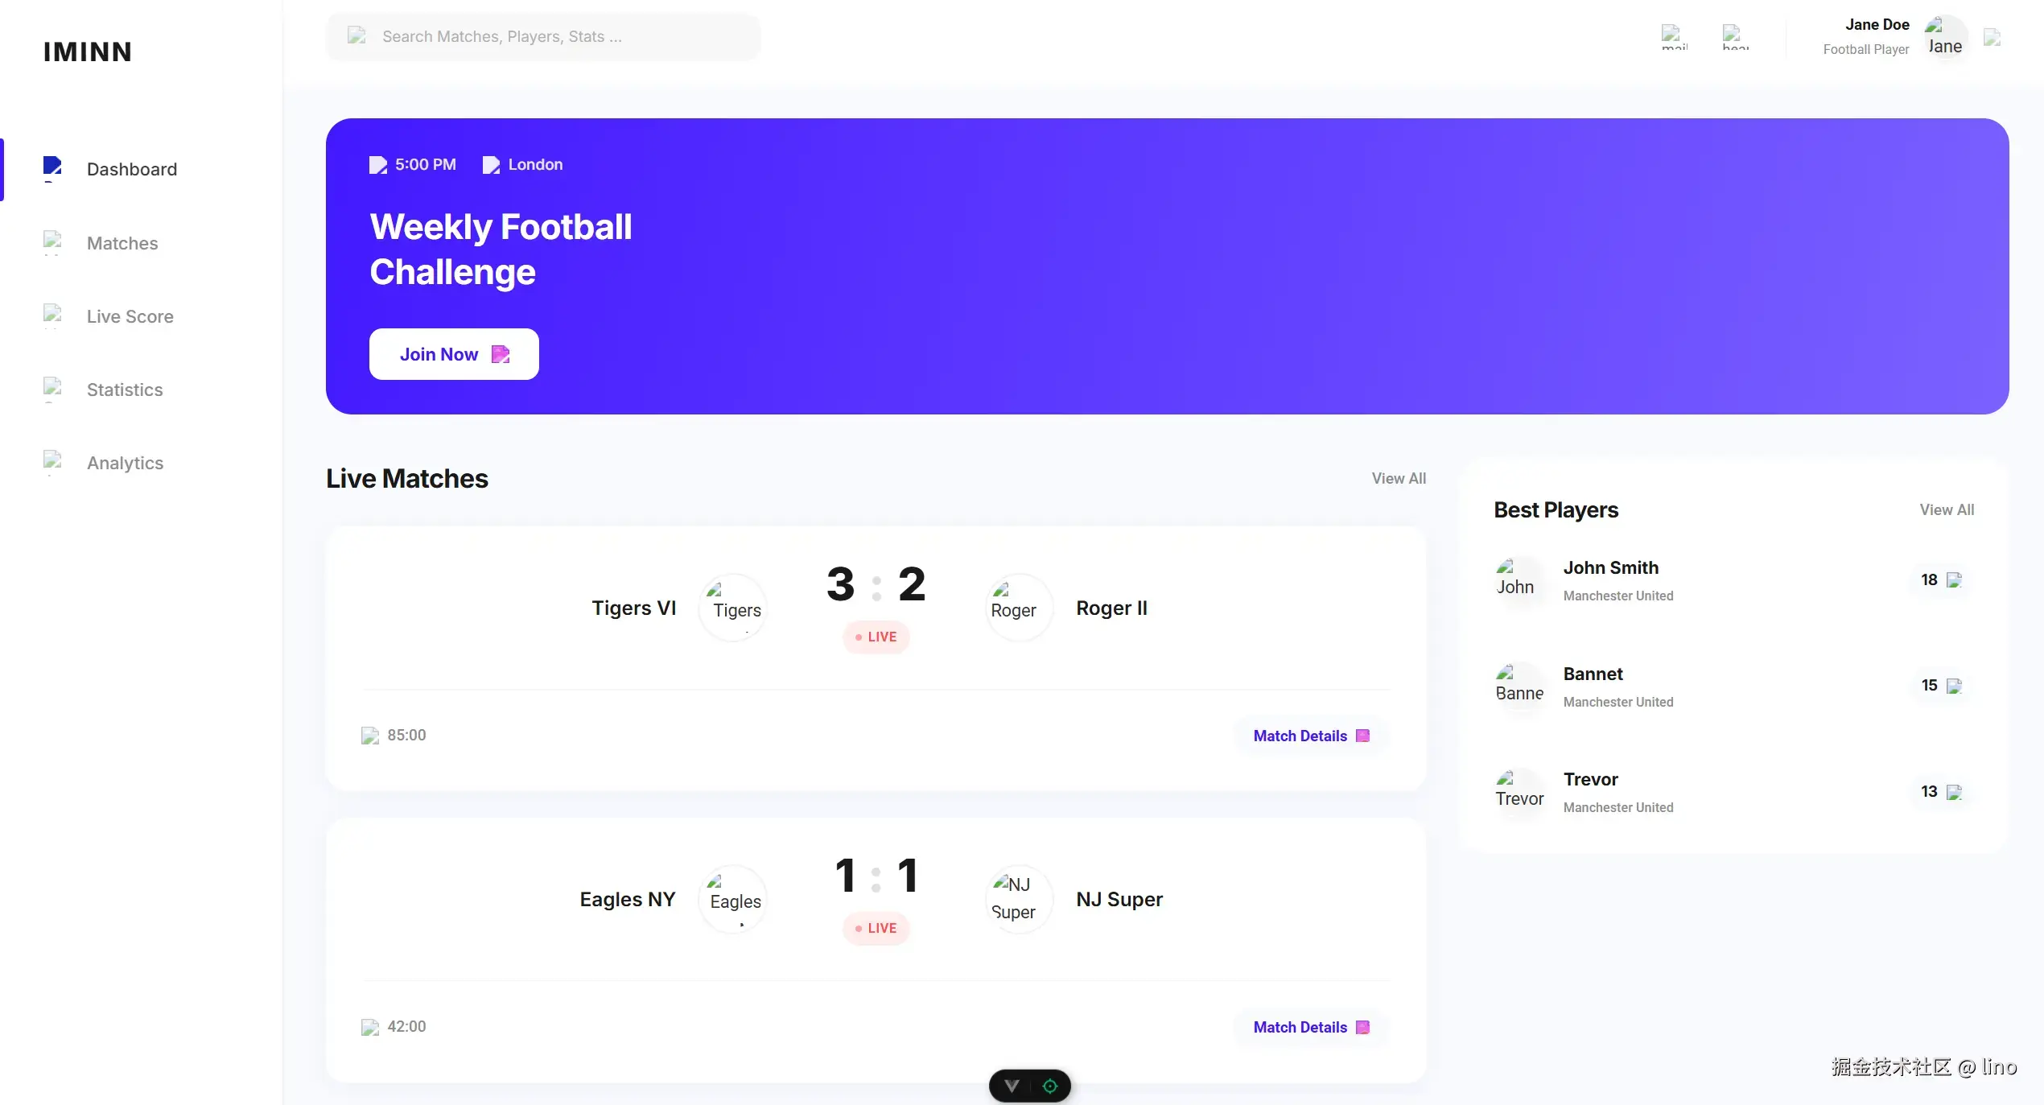Click View All next to Live Matches
2044x1105 pixels.
pos(1399,478)
